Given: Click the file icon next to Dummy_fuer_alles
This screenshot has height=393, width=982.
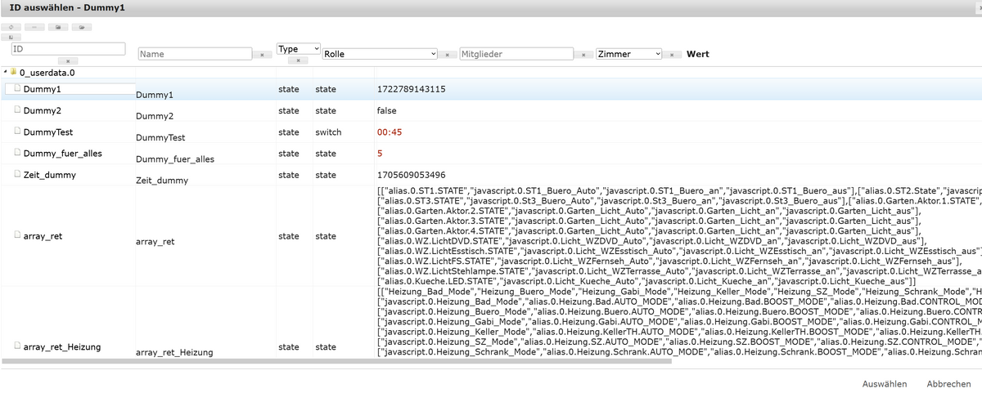Looking at the screenshot, I should click(18, 152).
